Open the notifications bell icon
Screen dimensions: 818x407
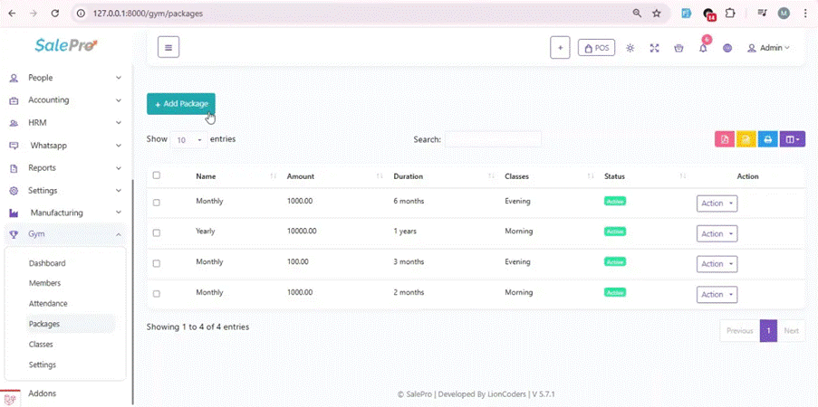point(703,48)
